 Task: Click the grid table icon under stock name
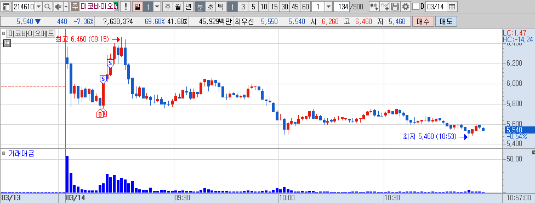(x=7, y=43)
